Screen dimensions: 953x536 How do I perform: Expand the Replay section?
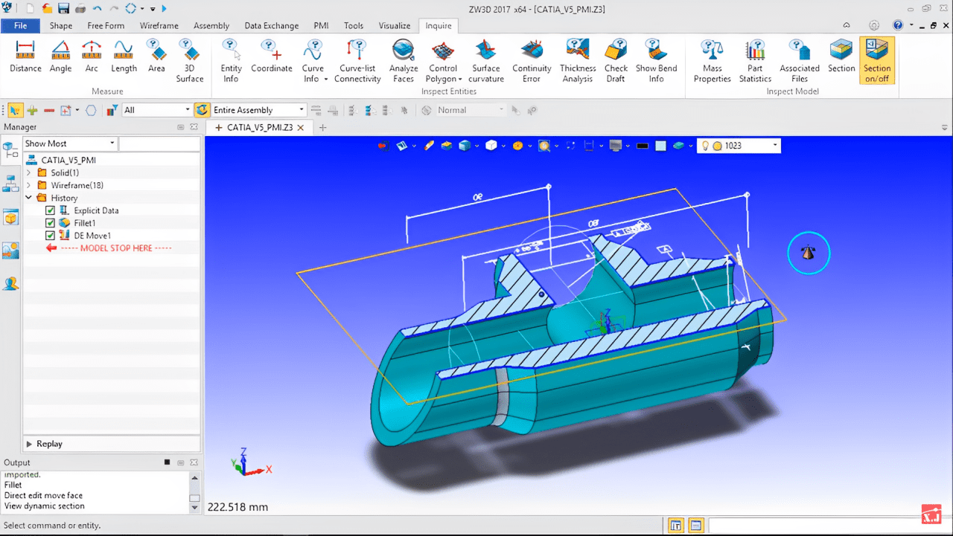point(30,444)
